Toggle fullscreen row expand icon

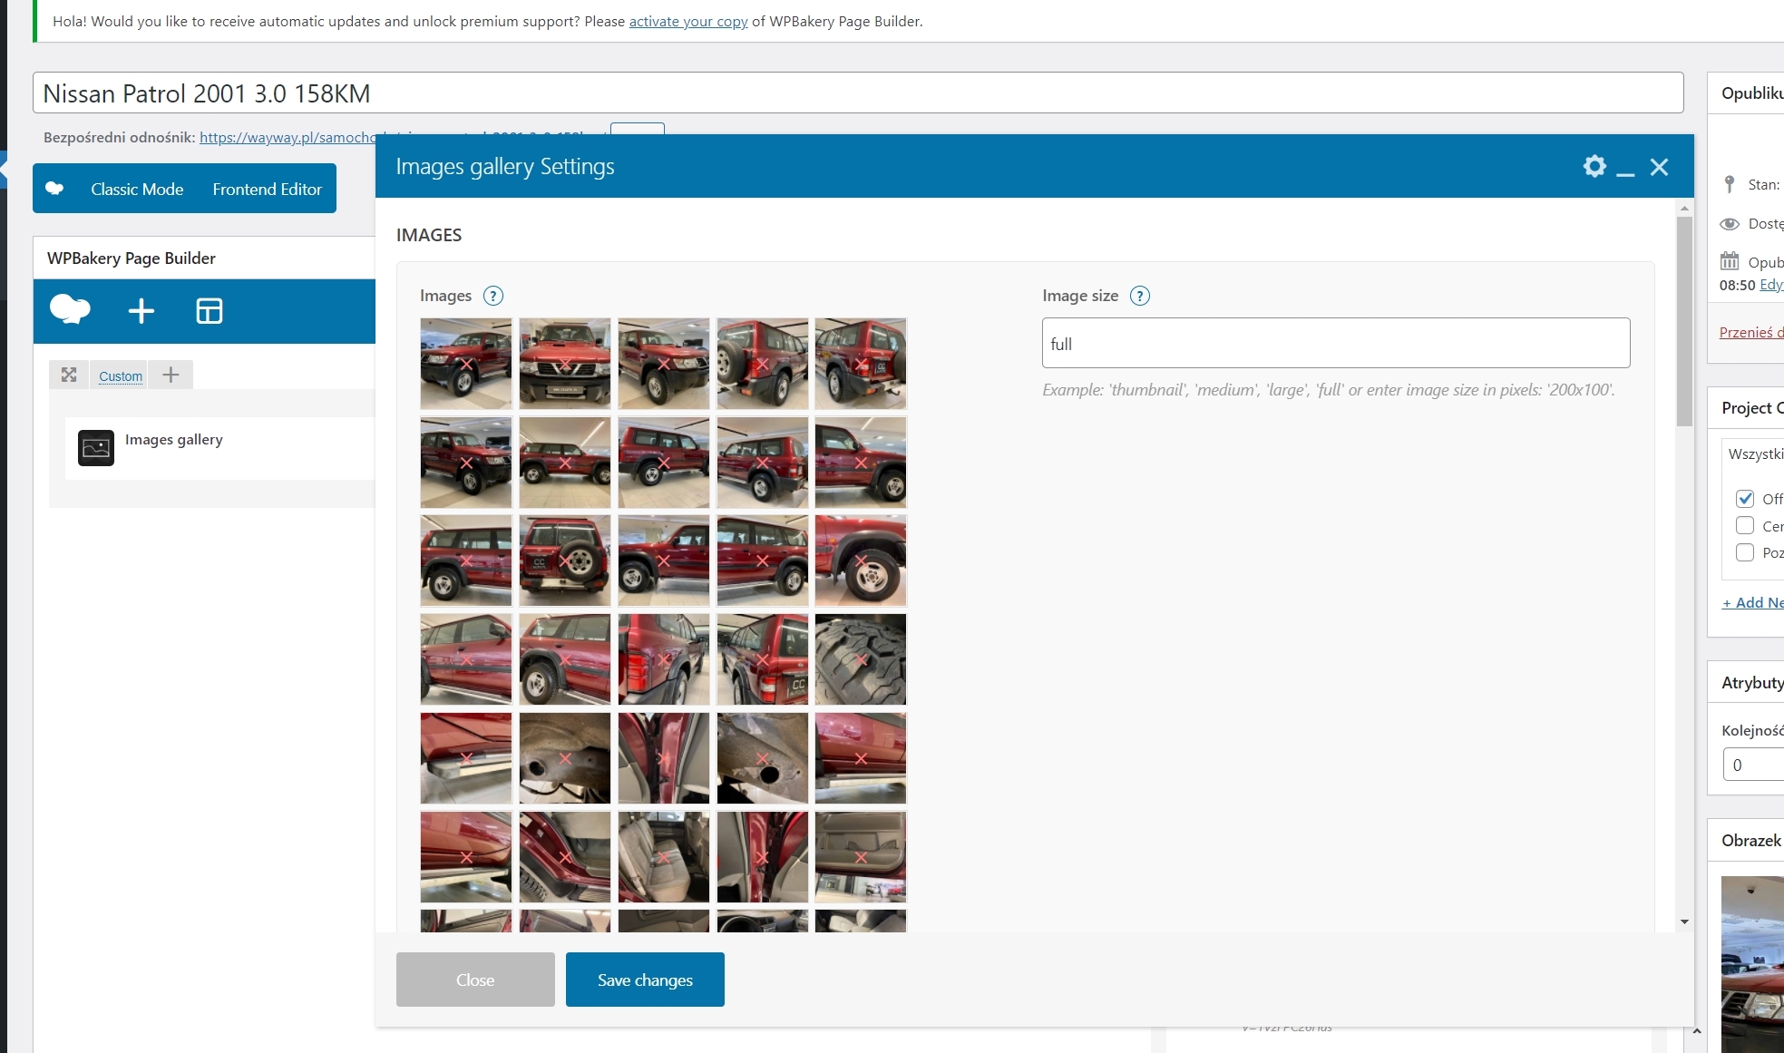69,375
